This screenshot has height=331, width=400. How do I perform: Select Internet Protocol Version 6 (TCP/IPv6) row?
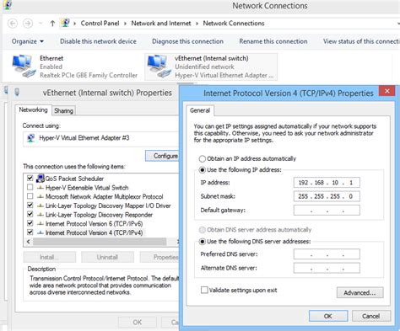(x=94, y=223)
